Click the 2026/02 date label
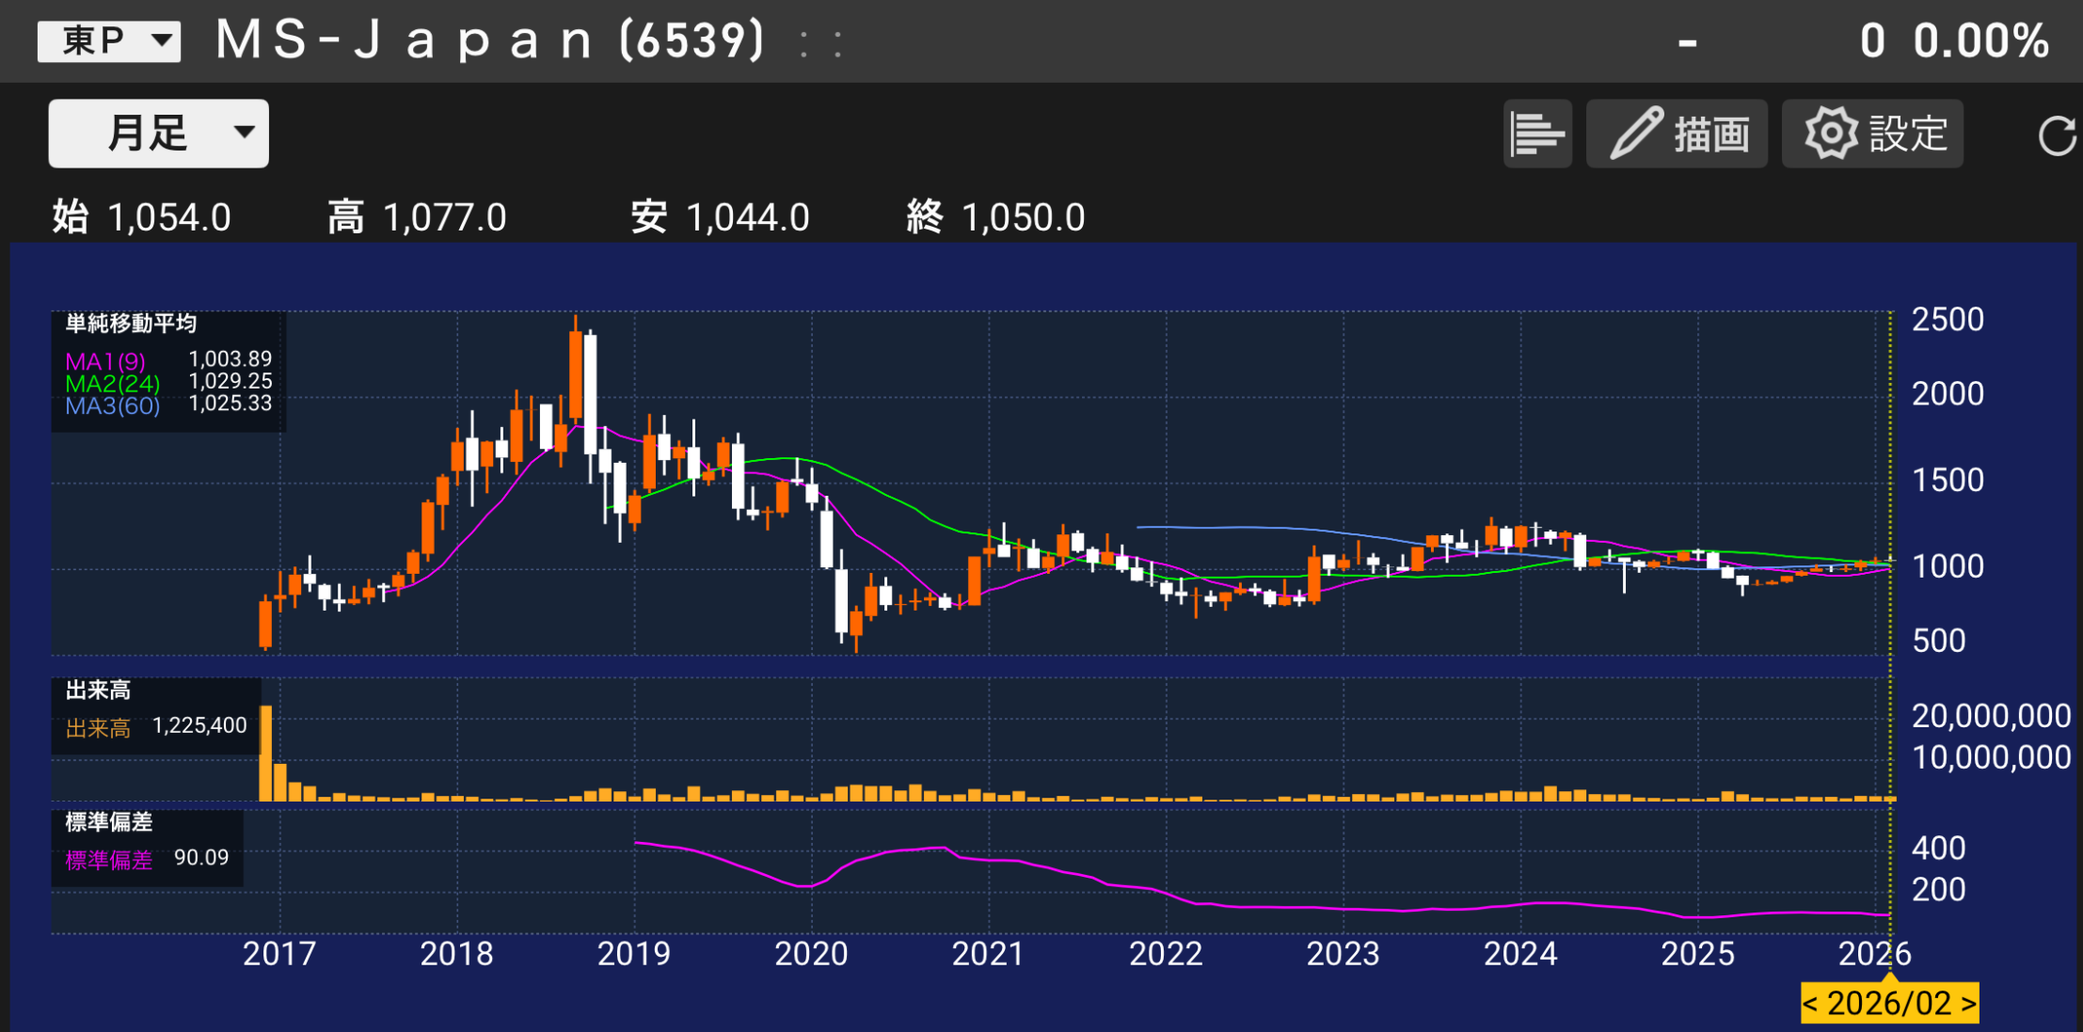 click(1889, 1004)
